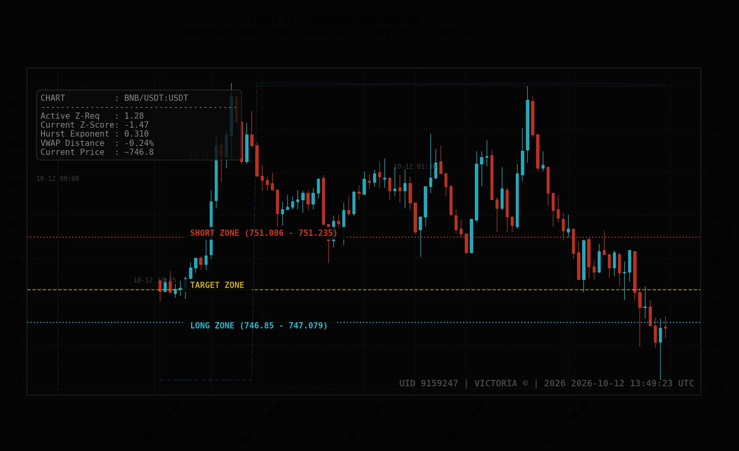This screenshot has height=451, width=739.
Task: Select the 'Active Z-Req : 1.28' row
Action: point(92,116)
